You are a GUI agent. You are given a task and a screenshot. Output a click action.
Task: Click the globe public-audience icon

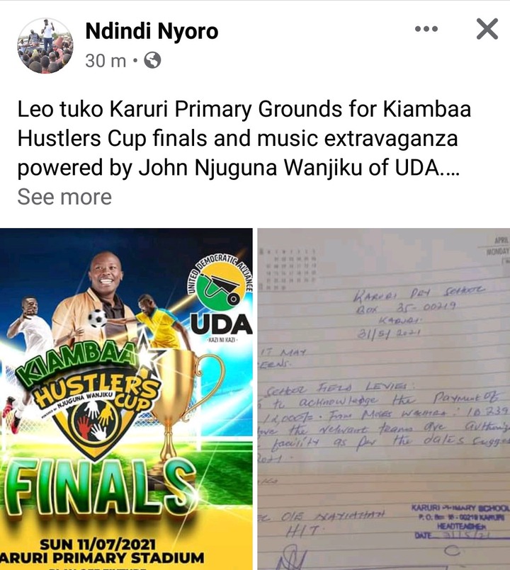click(152, 60)
